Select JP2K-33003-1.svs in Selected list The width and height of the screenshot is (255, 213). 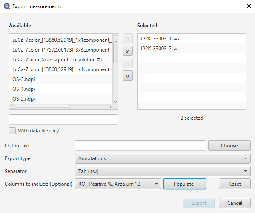coord(192,39)
